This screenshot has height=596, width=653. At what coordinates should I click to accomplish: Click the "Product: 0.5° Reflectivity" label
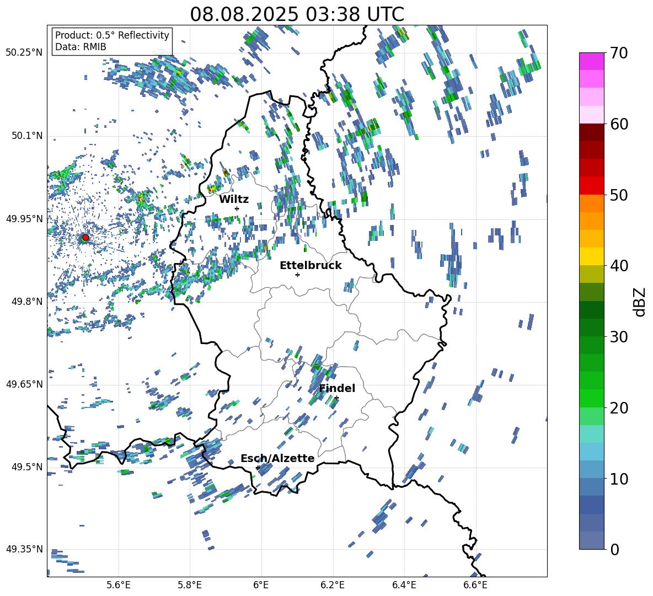(x=112, y=35)
